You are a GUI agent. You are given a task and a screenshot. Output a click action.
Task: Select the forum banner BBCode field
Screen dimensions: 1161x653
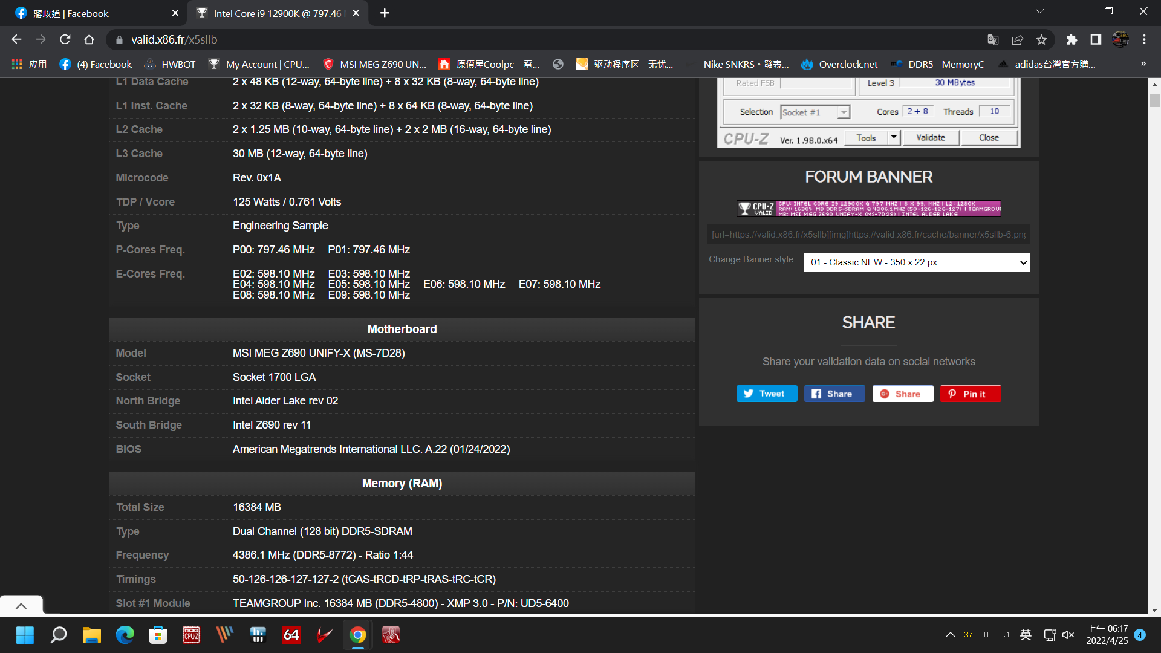(868, 235)
